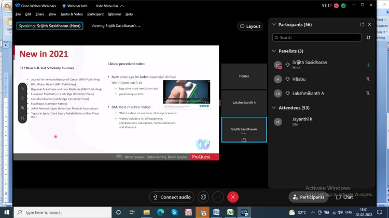Open the weather 32°C widget
This screenshot has width=389, height=218.
point(298,212)
